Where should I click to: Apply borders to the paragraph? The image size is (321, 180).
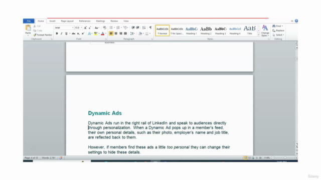coord(147,33)
